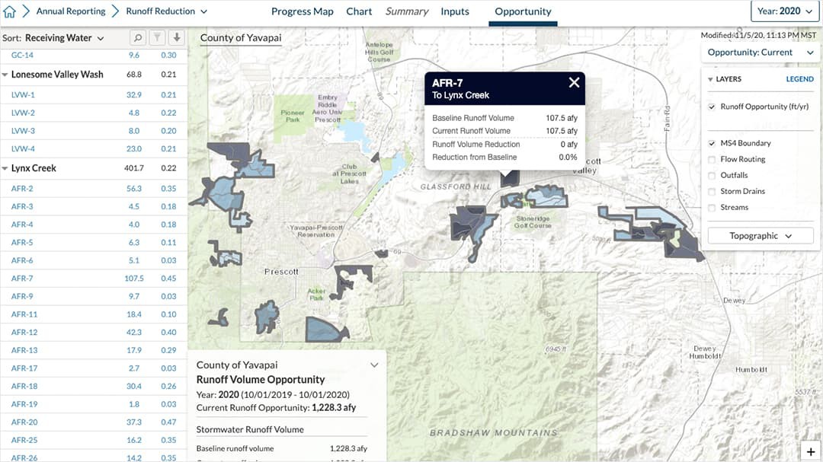Open the Year: 2020 dropdown
This screenshot has width=823, height=462.
pyautogui.click(x=785, y=11)
